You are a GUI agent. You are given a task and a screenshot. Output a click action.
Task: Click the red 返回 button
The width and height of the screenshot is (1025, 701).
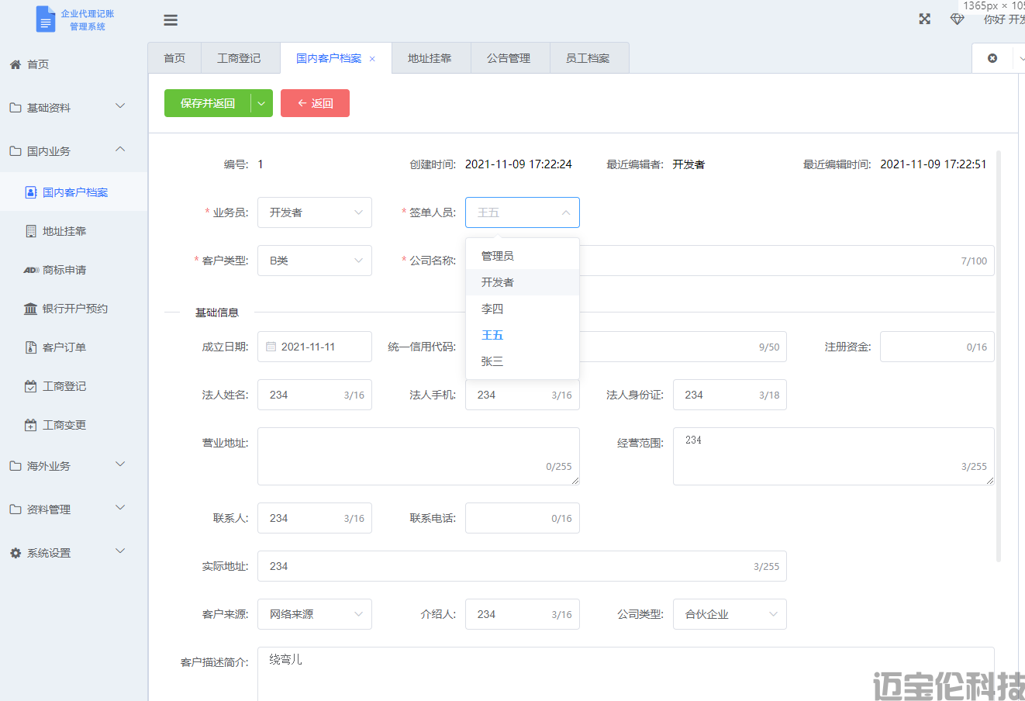coord(315,103)
